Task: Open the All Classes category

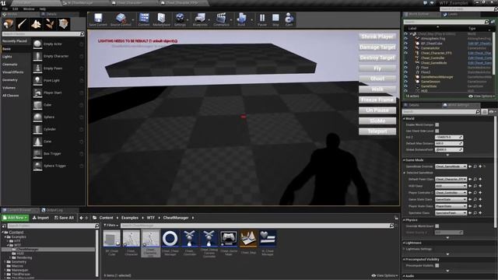Action: click(16, 96)
